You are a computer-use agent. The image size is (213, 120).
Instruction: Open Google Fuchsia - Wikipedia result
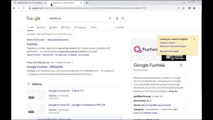(45, 67)
